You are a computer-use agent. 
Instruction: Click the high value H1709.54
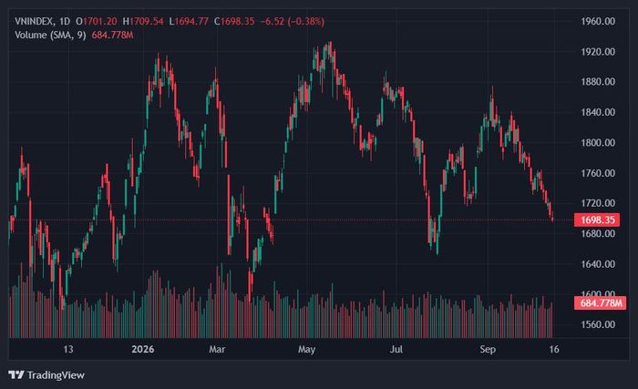[x=143, y=21]
